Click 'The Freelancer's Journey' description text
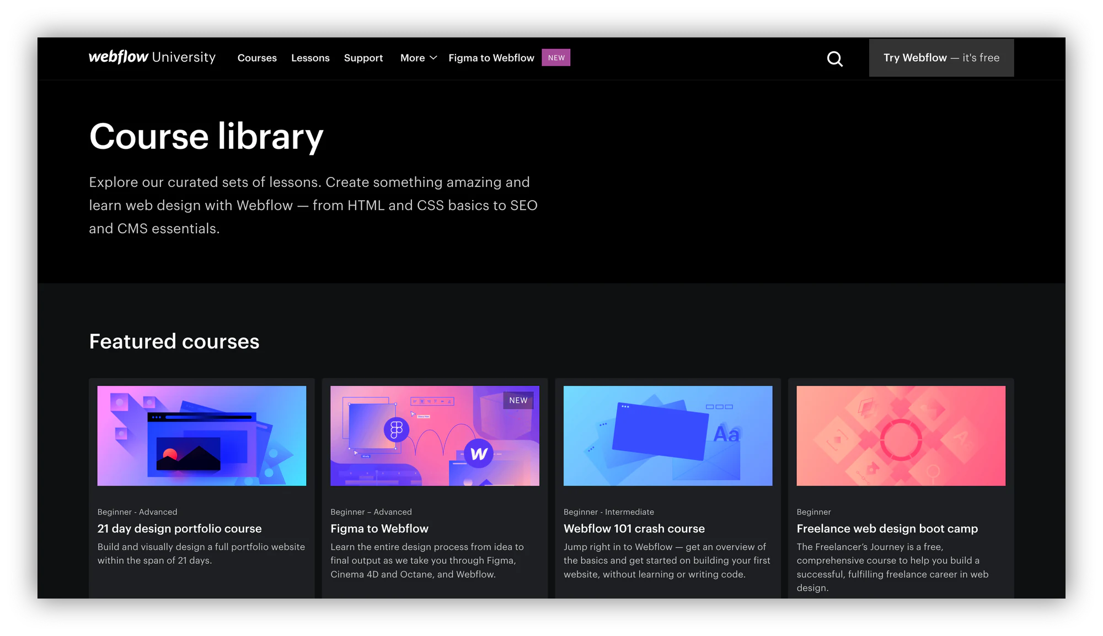The image size is (1103, 636). point(892,567)
